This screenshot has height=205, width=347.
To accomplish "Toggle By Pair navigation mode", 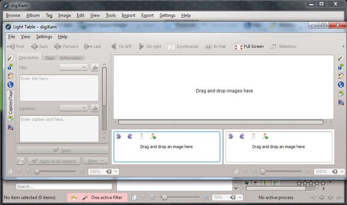I will tap(215, 47).
